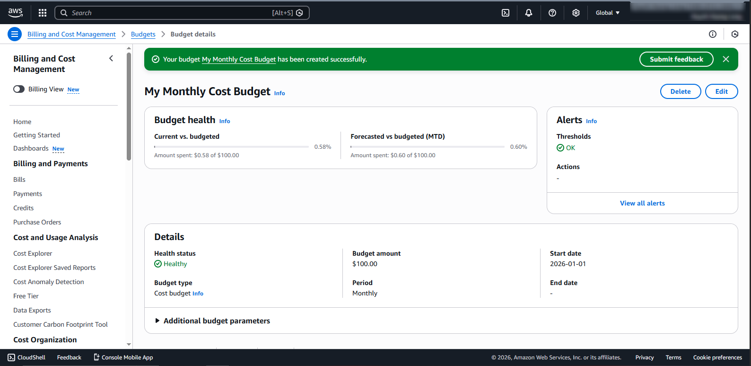Open Info link next to Cost budget
This screenshot has width=751, height=366.
(198, 294)
